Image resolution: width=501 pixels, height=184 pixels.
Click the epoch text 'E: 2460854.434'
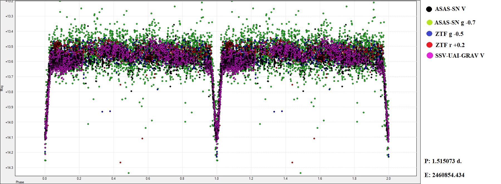pos(444,175)
